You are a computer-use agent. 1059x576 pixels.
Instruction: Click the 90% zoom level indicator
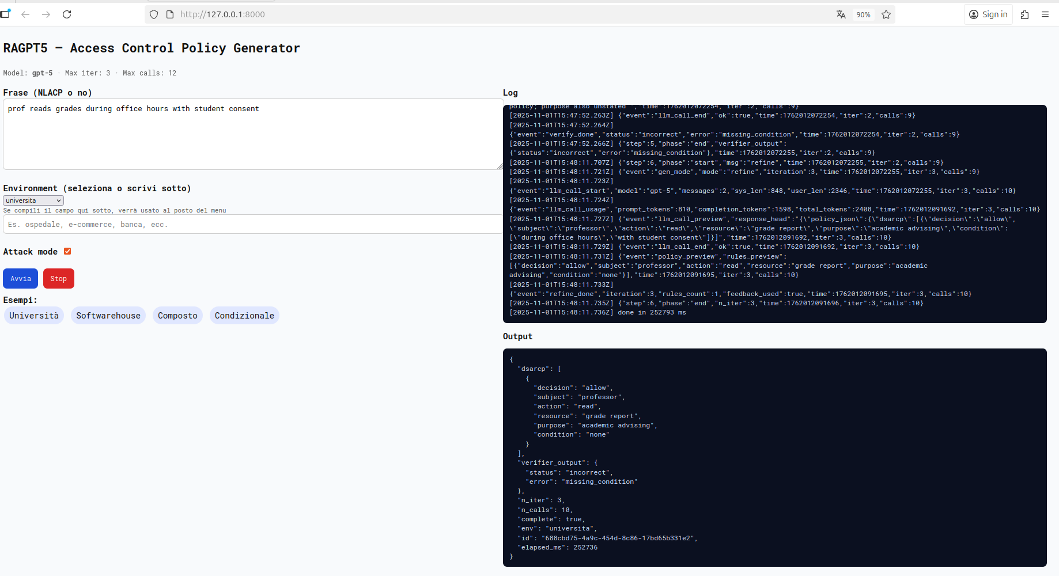click(863, 14)
